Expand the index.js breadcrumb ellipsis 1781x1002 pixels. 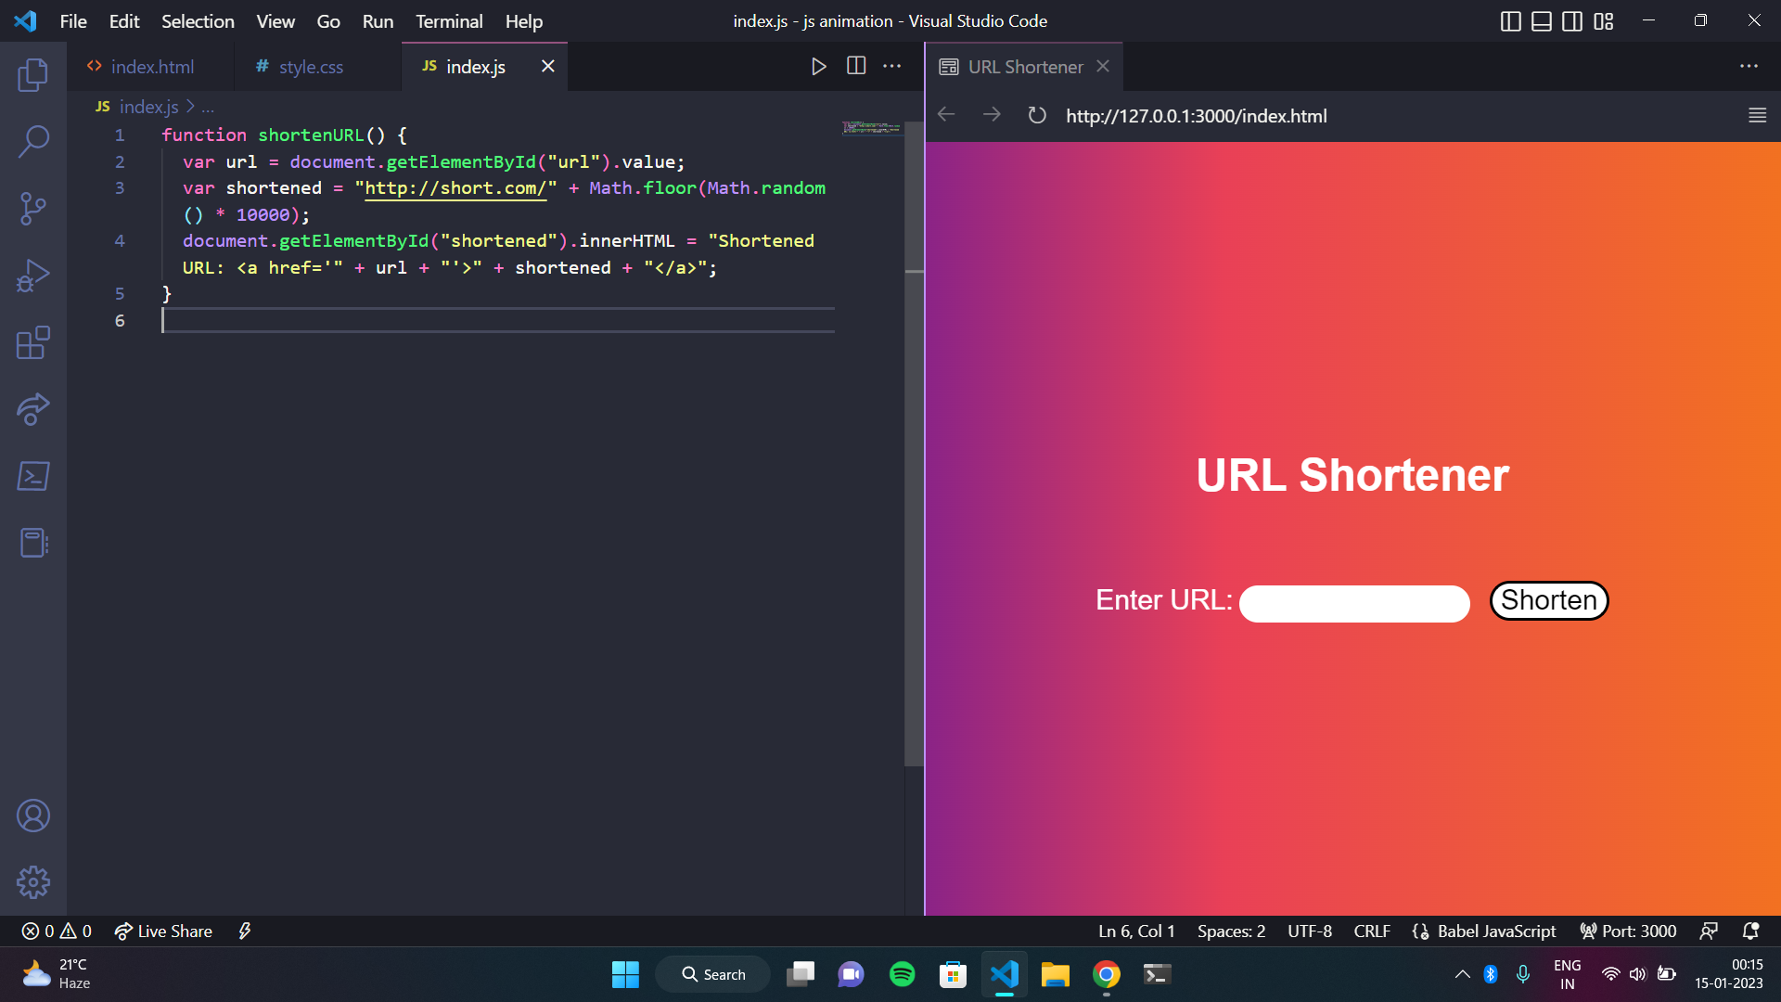tap(208, 108)
